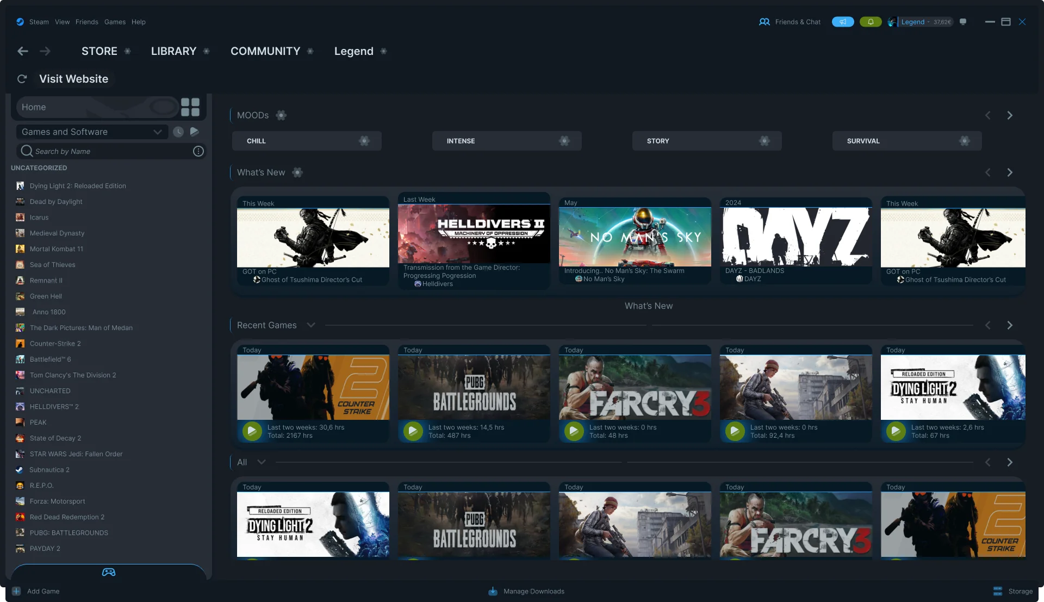
Task: Launch Dying Light 2 with the green play button
Action: tap(896, 431)
